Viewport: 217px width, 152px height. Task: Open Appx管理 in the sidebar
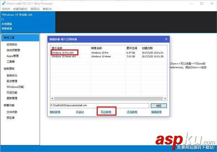pos(12,56)
